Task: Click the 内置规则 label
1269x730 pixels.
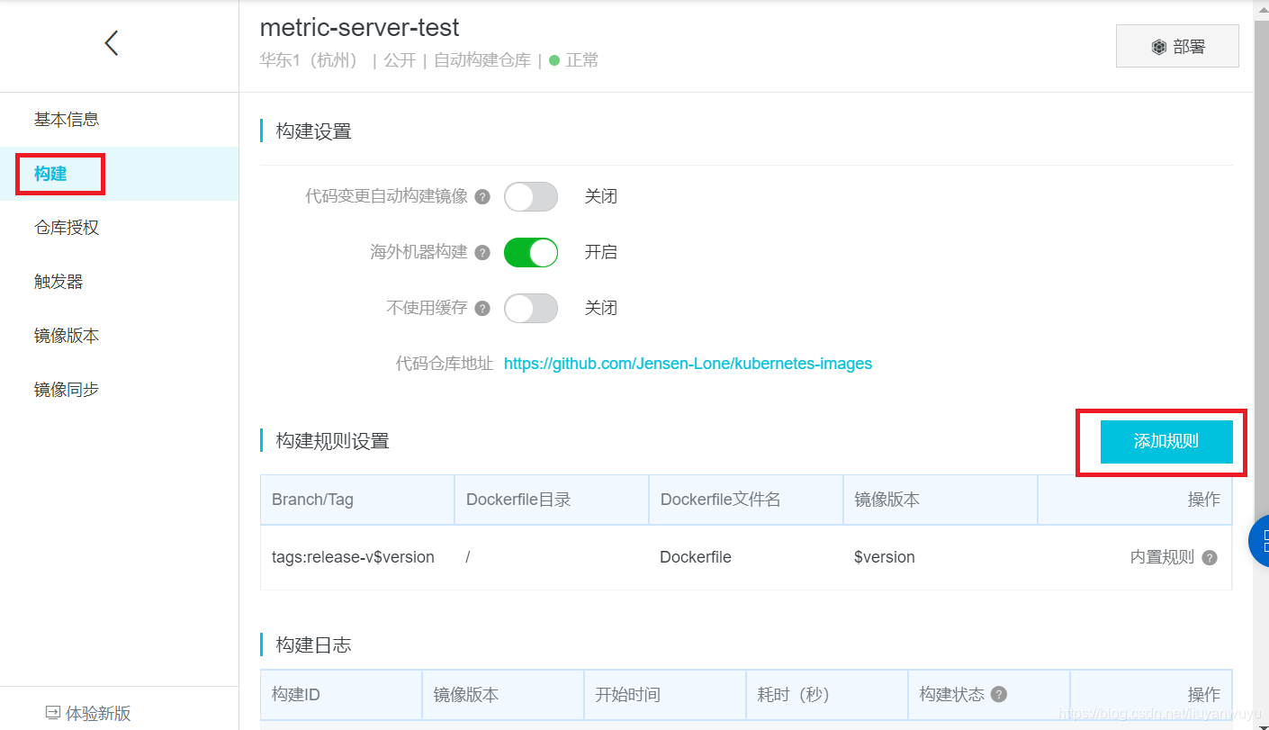Action: pos(1162,557)
